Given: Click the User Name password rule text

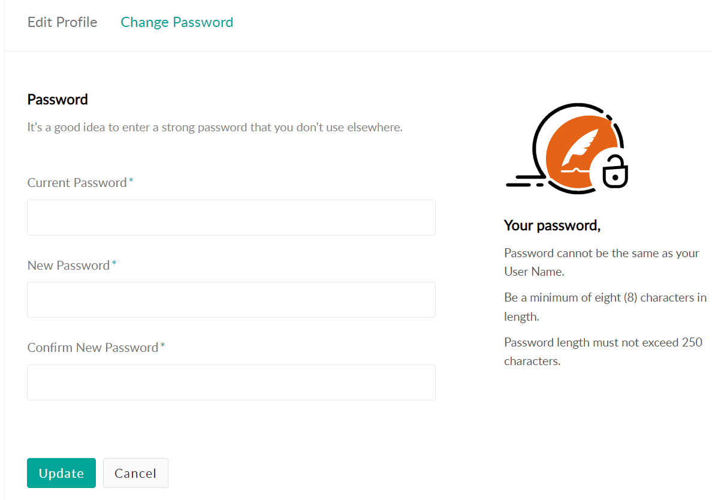Looking at the screenshot, I should [601, 262].
